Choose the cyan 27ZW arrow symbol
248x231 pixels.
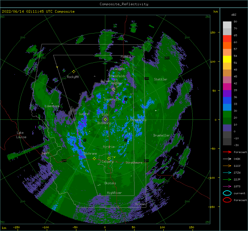tap(227, 173)
